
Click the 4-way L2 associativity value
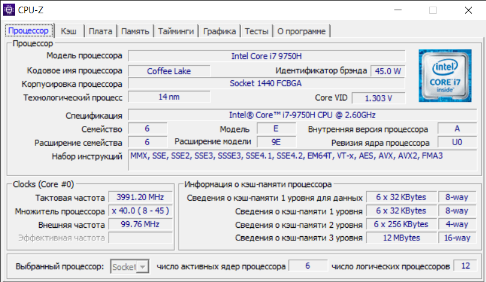point(457,224)
